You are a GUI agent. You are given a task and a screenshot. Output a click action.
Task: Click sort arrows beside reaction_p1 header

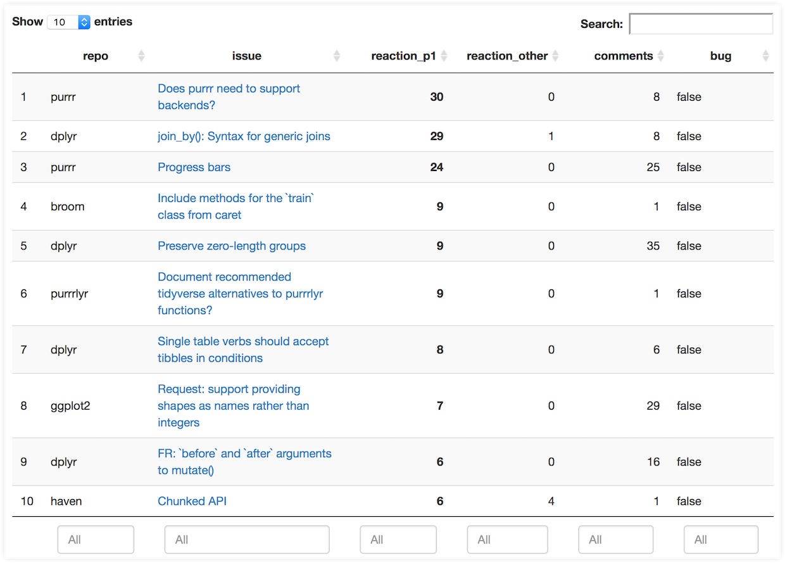pos(444,56)
